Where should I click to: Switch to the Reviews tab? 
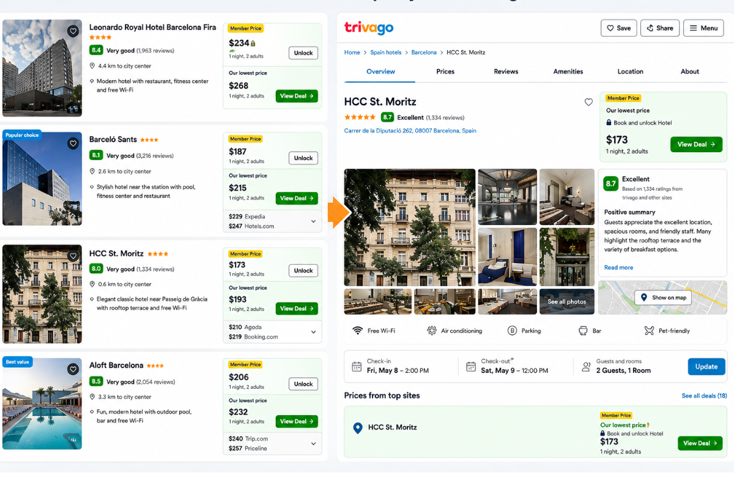coord(506,72)
